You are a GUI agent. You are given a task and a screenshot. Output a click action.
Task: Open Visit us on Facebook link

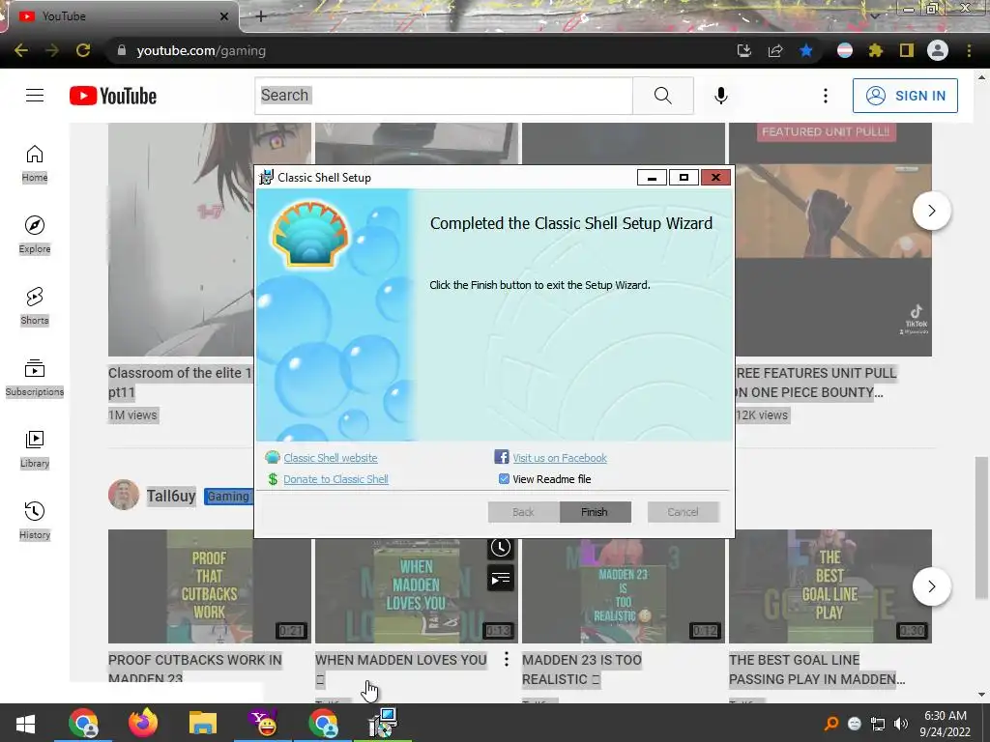[x=560, y=458]
